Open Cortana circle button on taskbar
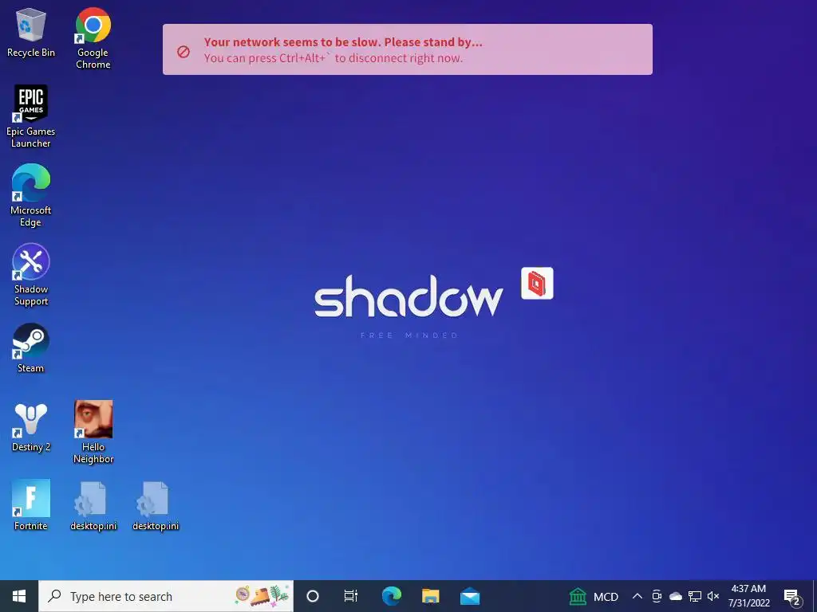This screenshot has width=817, height=612. 313,596
